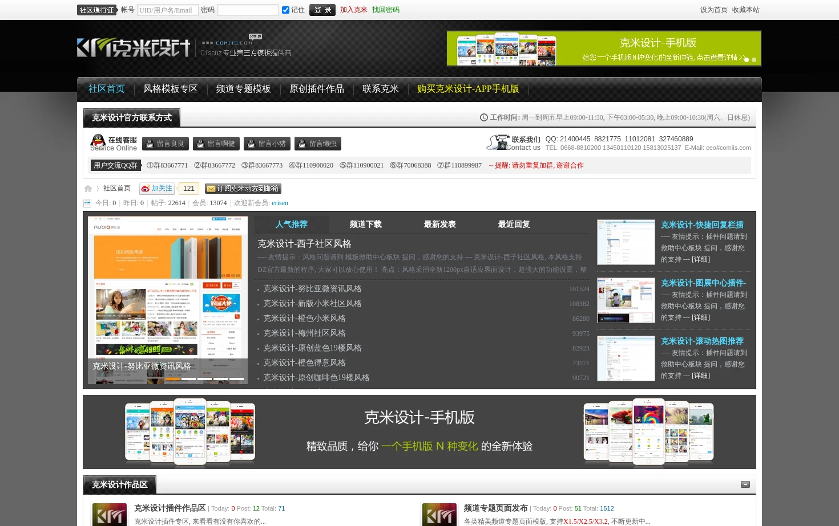Open 克米设计-西子社区风格 headline
Screen dimensions: 839x526
pyautogui.click(x=304, y=244)
